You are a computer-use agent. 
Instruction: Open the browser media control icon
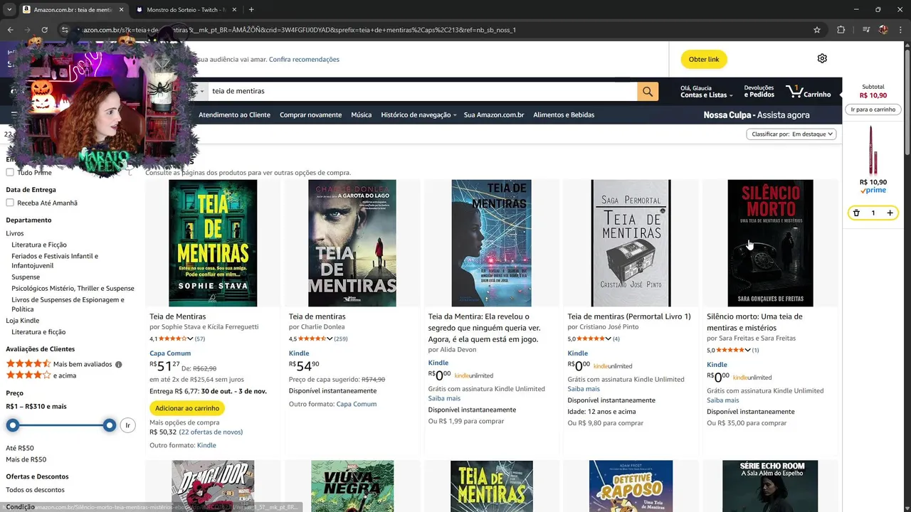pyautogui.click(x=866, y=30)
